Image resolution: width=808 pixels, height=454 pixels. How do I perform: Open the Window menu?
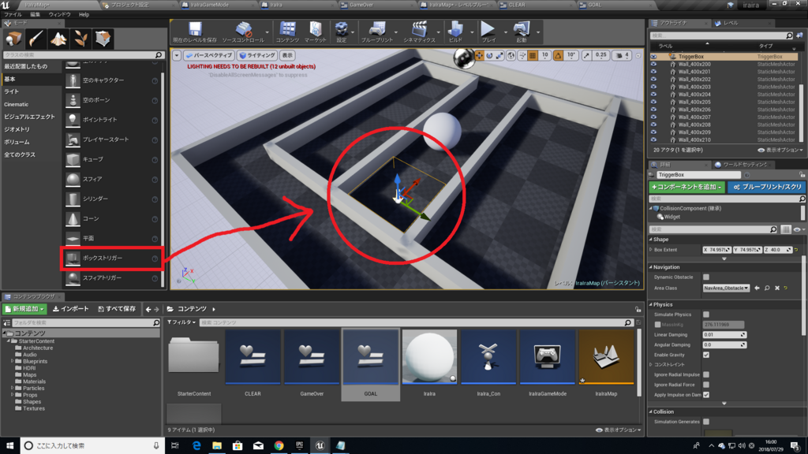59,14
